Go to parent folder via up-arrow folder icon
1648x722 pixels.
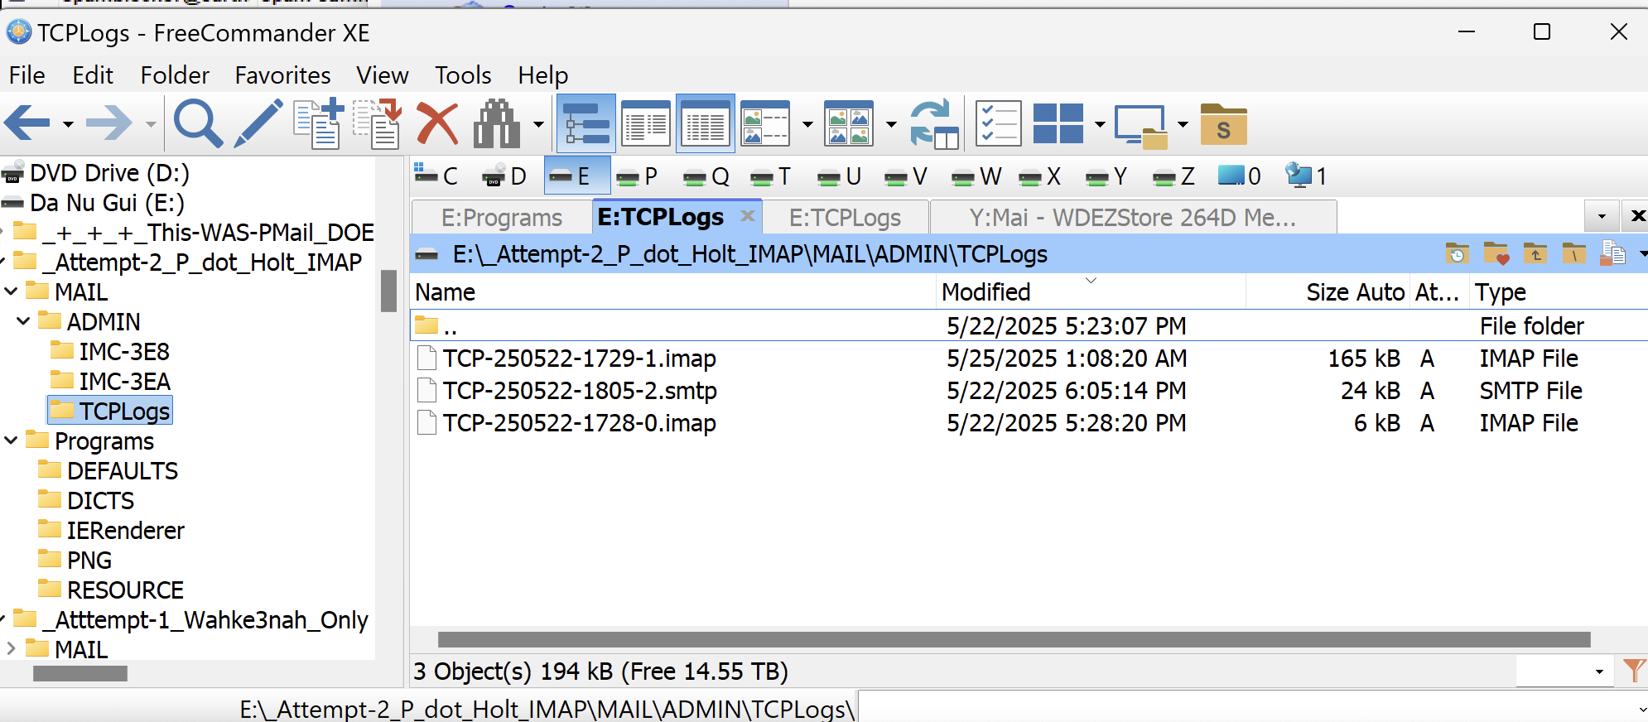click(1535, 254)
